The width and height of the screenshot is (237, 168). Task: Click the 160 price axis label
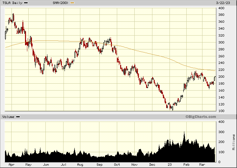(x=221, y=91)
